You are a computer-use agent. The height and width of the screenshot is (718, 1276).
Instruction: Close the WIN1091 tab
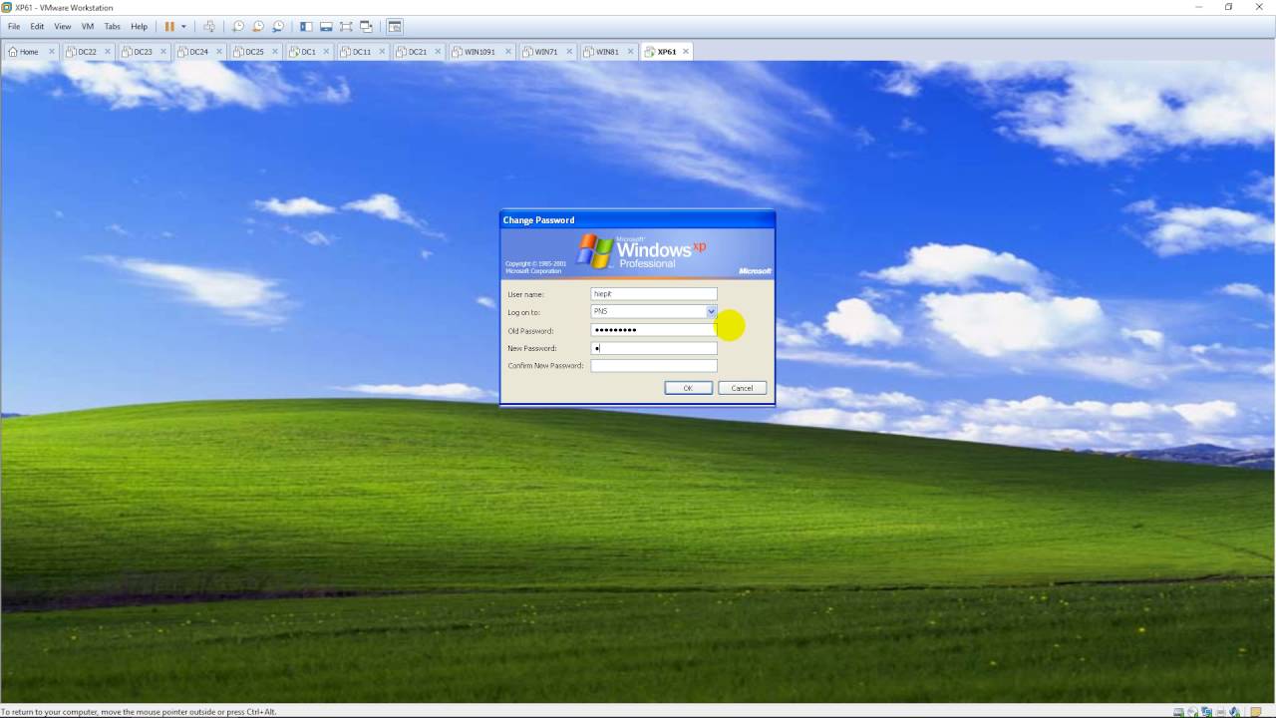[x=508, y=52]
